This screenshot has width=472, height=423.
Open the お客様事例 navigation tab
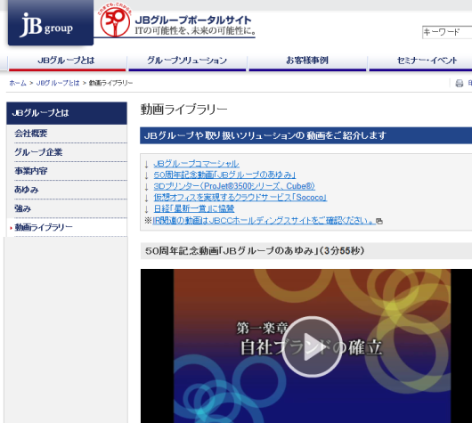(x=307, y=62)
